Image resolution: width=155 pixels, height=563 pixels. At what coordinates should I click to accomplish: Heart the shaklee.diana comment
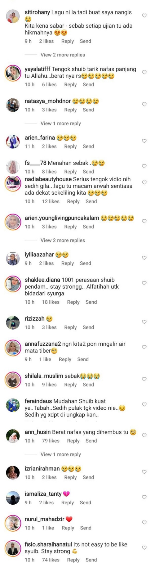point(144,283)
